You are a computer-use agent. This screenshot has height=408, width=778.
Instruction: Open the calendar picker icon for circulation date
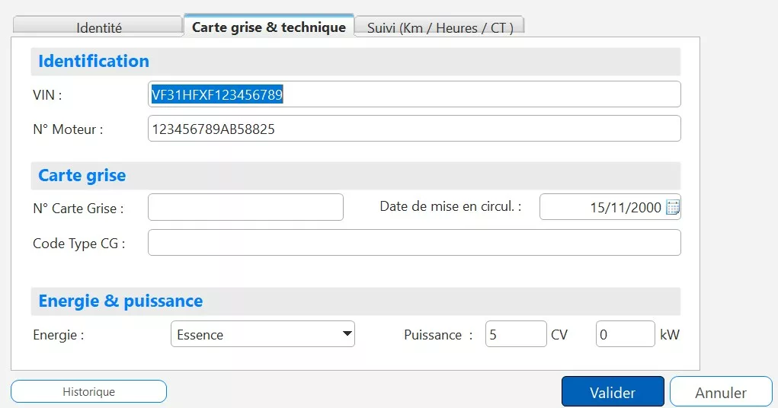coord(672,207)
